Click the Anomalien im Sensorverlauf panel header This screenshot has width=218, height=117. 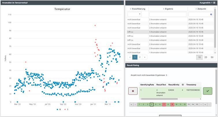62,3
